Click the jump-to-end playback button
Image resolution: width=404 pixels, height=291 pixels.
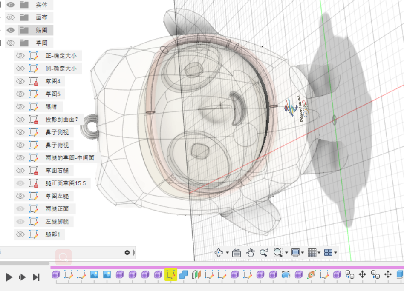point(36,277)
